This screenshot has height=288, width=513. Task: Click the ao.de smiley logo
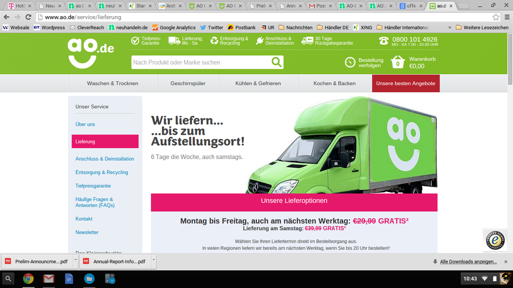point(91,53)
